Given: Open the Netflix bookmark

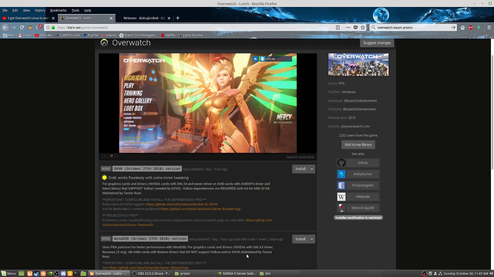Looking at the screenshot, I should (168, 35).
